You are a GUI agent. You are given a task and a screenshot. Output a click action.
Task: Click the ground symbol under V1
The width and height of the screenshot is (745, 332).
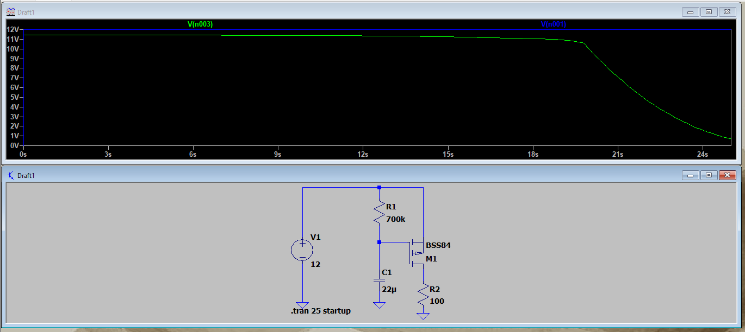tap(302, 306)
